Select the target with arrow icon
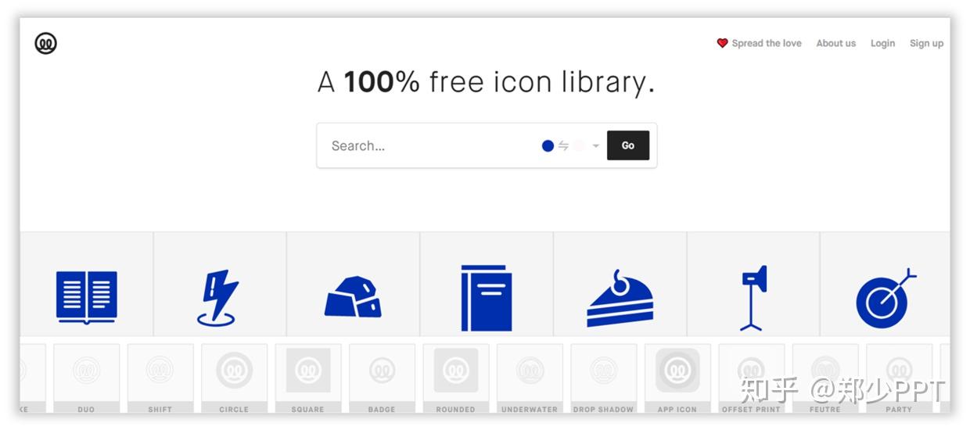 coord(886,298)
